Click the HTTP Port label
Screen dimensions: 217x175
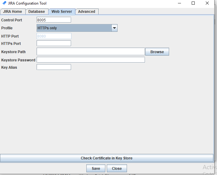(x=10, y=36)
